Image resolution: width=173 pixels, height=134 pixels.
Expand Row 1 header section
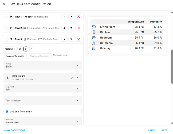point(11,17)
